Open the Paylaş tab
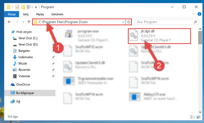Image resolution: width=204 pixels, height=123 pixels. (x=40, y=14)
